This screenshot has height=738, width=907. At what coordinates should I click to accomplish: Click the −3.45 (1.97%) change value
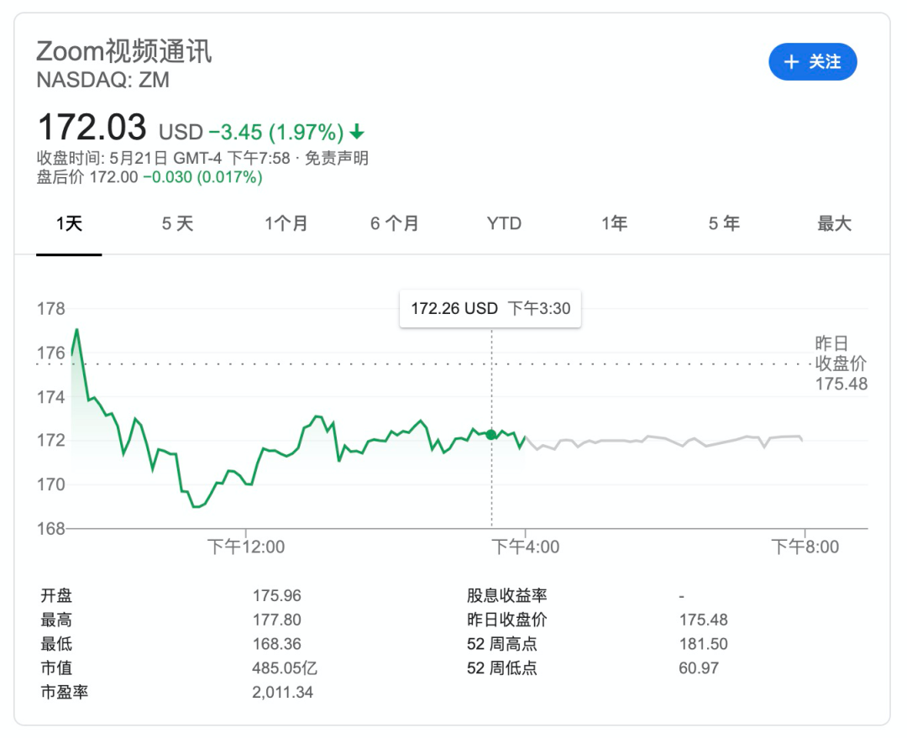pos(276,132)
